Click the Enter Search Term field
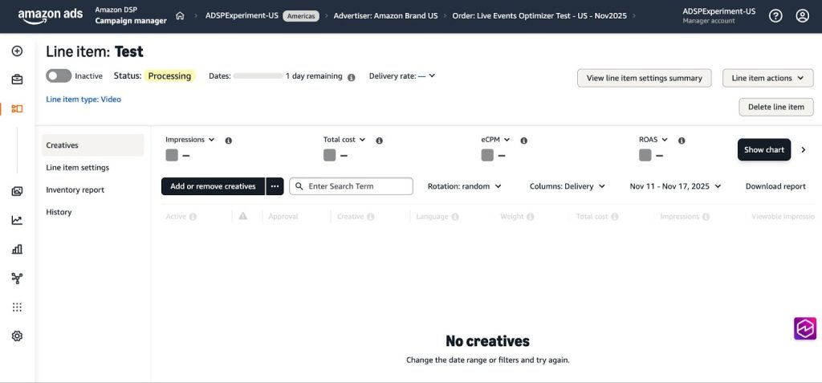Screen dimensions: 822x383 pyautogui.click(x=352, y=186)
